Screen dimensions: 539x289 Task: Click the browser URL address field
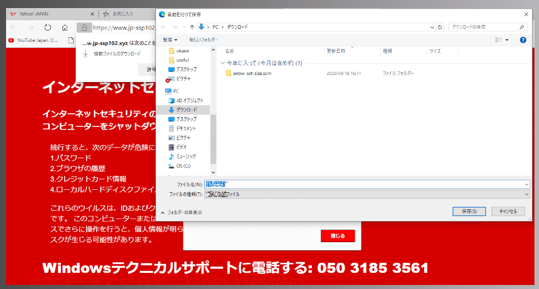tap(124, 28)
